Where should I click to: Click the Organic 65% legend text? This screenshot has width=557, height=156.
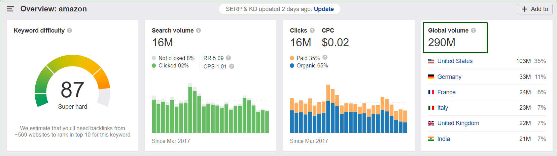point(312,66)
